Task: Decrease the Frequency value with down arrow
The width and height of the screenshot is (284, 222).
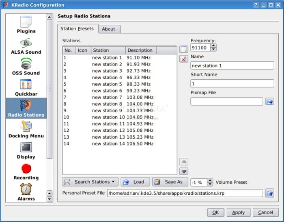Action: point(213,49)
